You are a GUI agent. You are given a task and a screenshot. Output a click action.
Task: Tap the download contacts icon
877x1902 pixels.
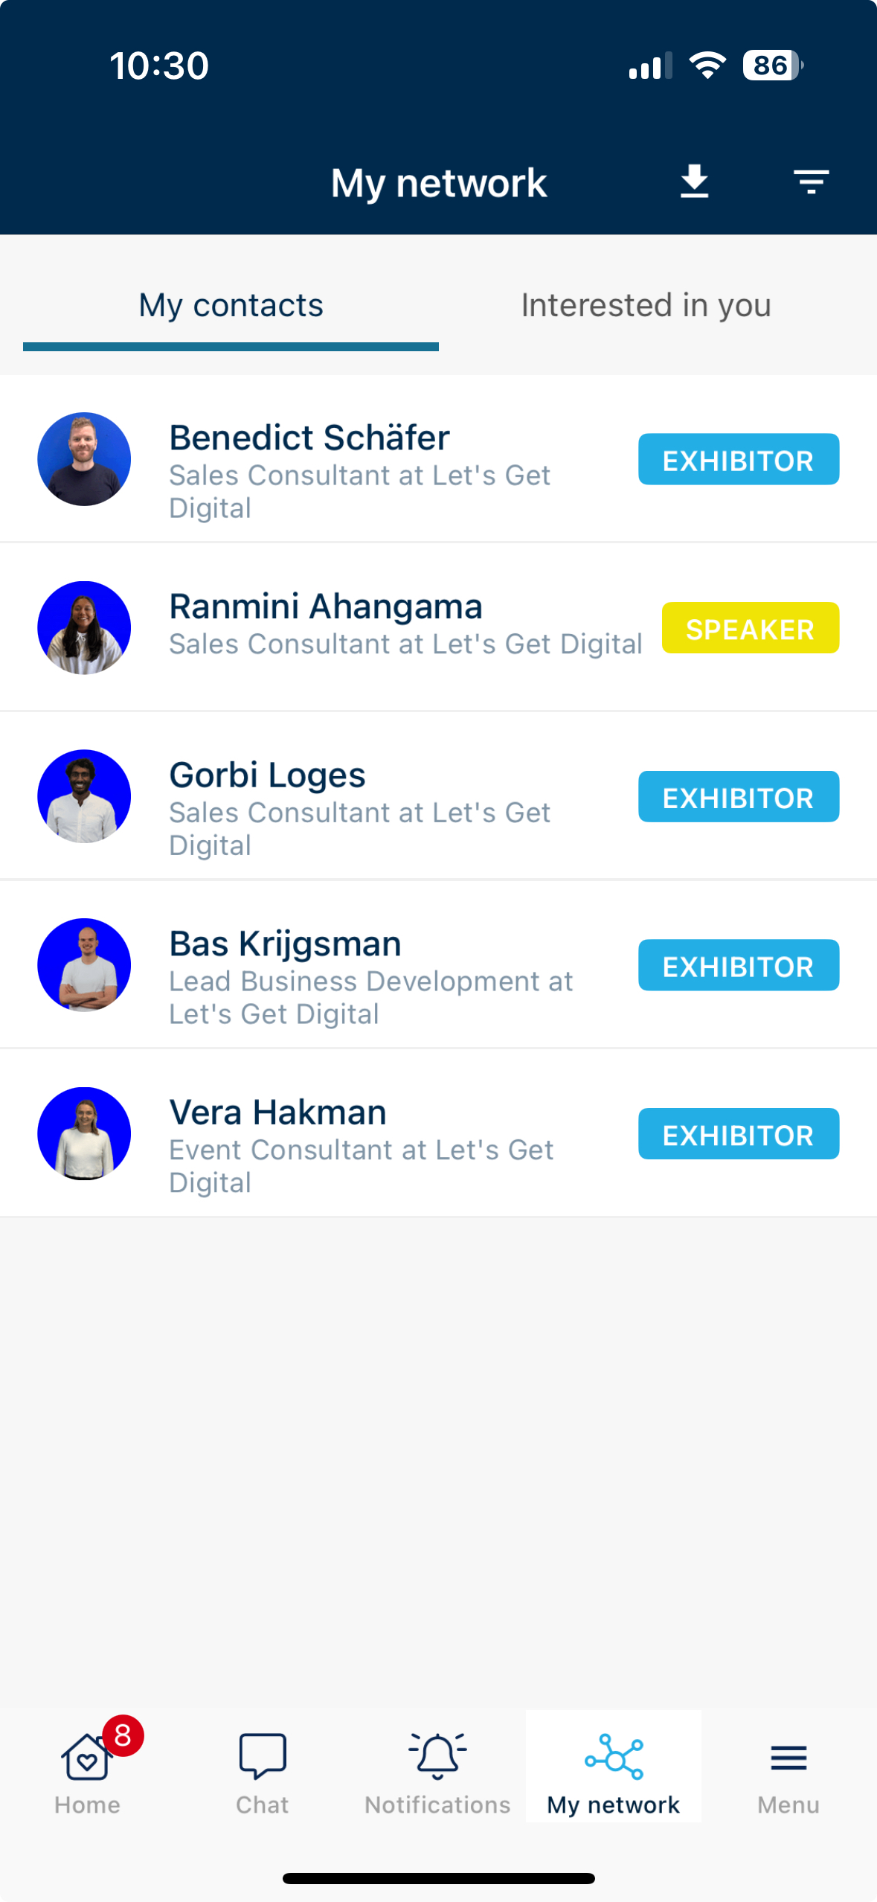[694, 182]
